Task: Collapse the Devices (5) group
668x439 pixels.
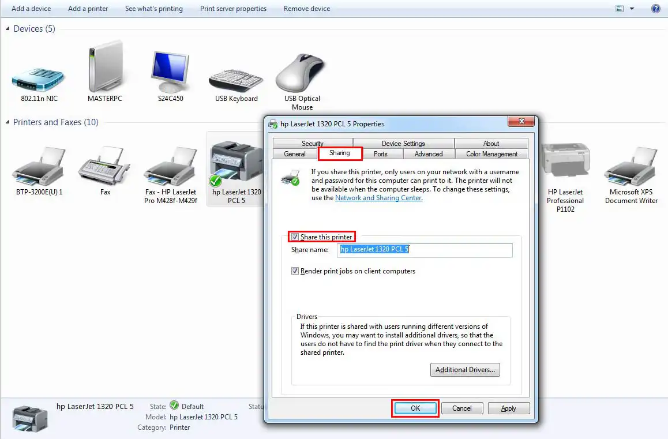Action: pyautogui.click(x=8, y=29)
